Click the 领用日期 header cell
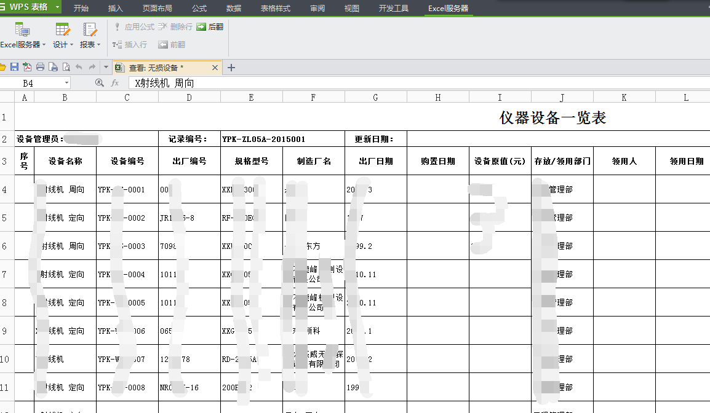 (687, 161)
